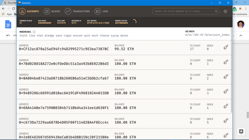Image resolution: width=249 pixels, height=140 pixels.
Task: Click the Explore button in Google Docs
Action: coord(241,131)
